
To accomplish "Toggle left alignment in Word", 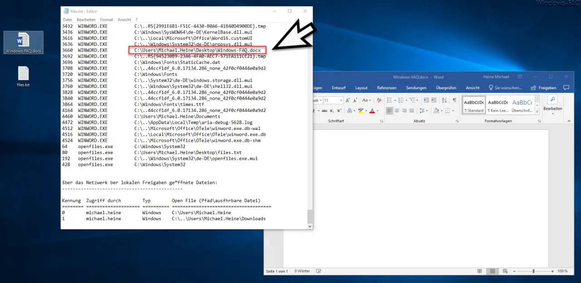I will (389, 110).
